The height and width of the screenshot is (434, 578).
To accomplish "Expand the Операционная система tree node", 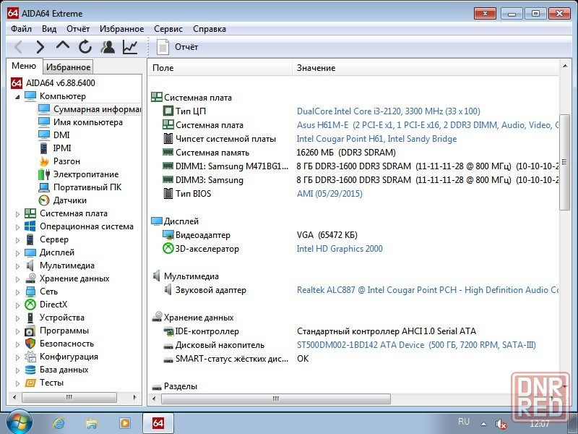I will [17, 227].
